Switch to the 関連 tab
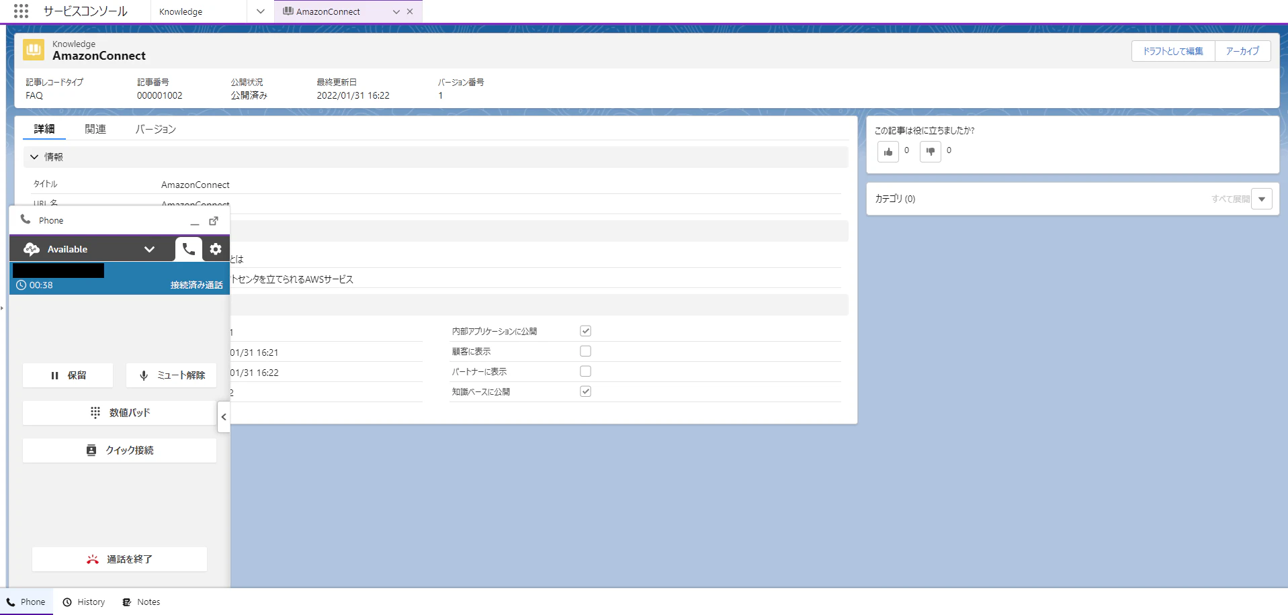This screenshot has height=615, width=1288. [x=95, y=129]
